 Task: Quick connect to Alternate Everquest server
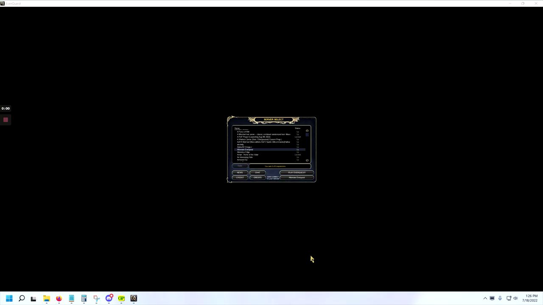pyautogui.click(x=297, y=177)
